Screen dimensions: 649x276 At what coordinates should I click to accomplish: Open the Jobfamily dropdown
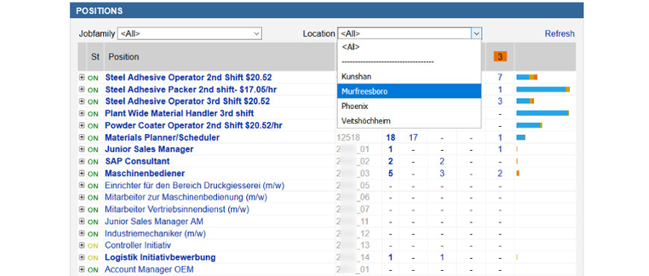[189, 34]
